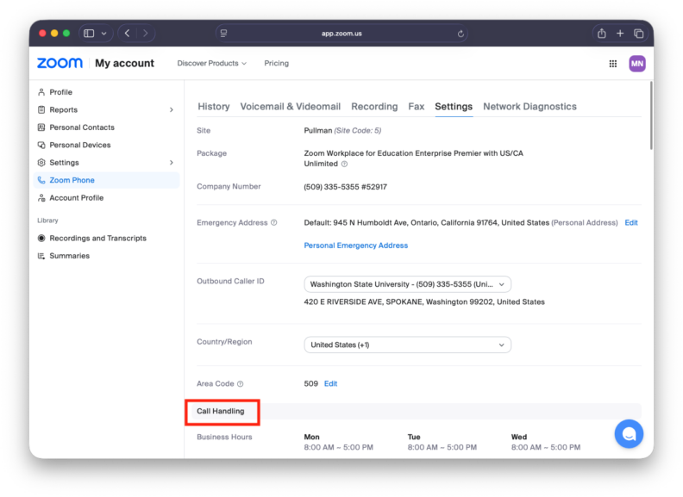
Task: Open the Personal Emergency Address link
Action: 356,245
